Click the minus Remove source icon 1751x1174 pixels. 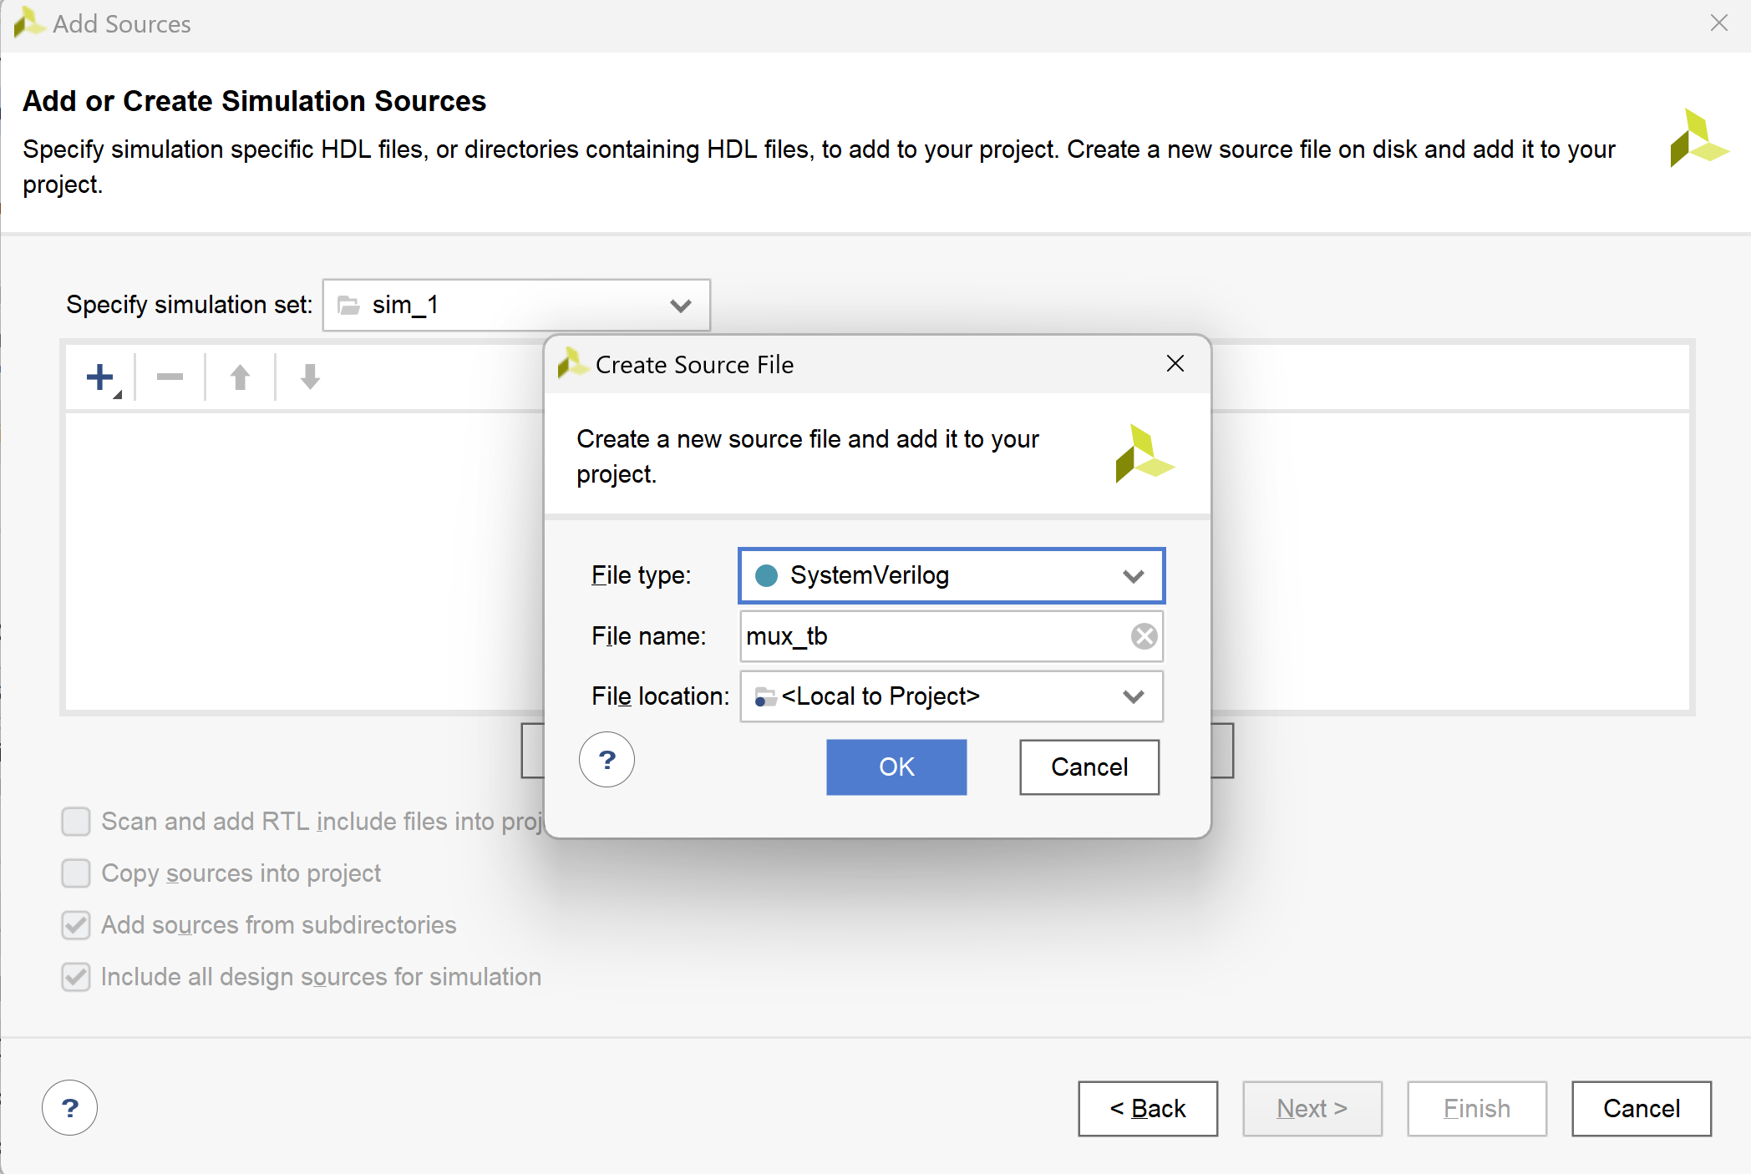tap(170, 377)
